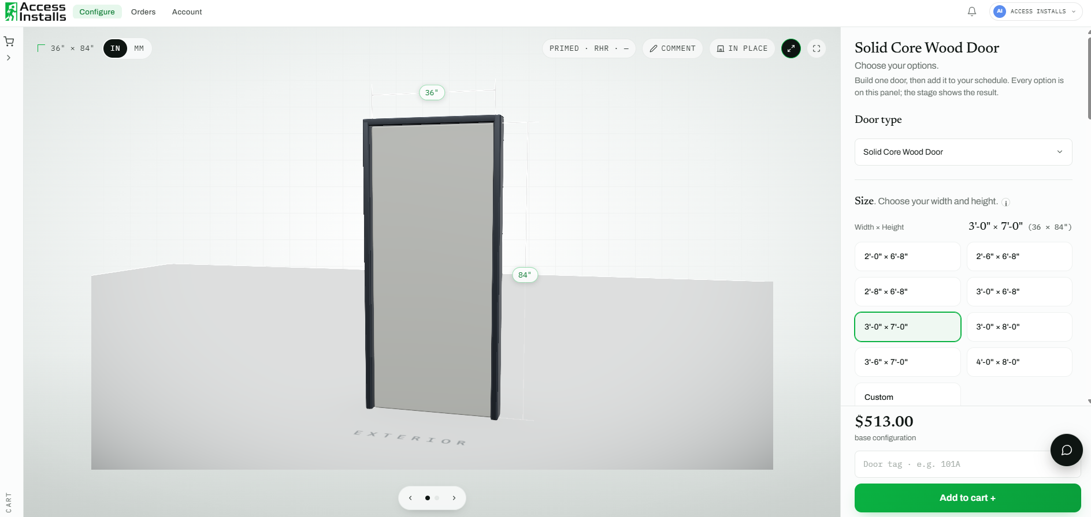Select size 3'-6" × 7'-0"
The width and height of the screenshot is (1091, 517).
907,362
